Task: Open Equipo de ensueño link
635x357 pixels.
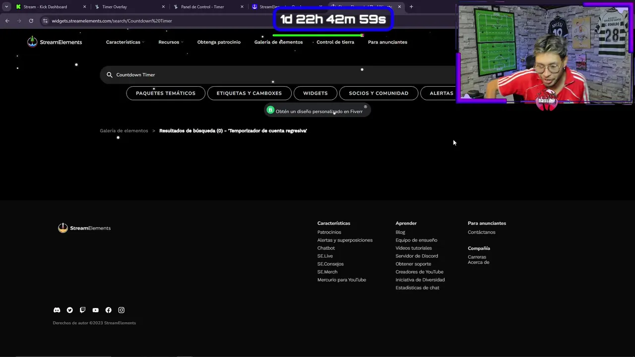Action: pyautogui.click(x=416, y=240)
